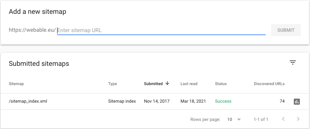
Task: Go to the next page chevron
Action: coord(298,119)
